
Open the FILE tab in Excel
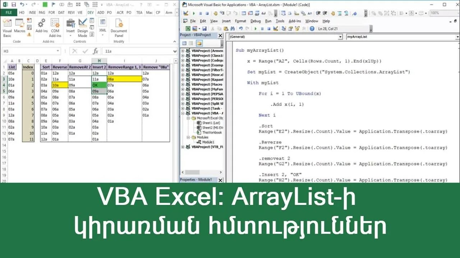(9, 13)
